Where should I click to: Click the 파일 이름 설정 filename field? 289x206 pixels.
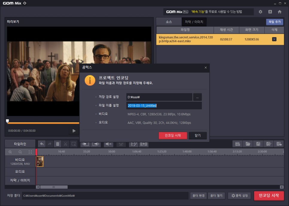(164, 106)
